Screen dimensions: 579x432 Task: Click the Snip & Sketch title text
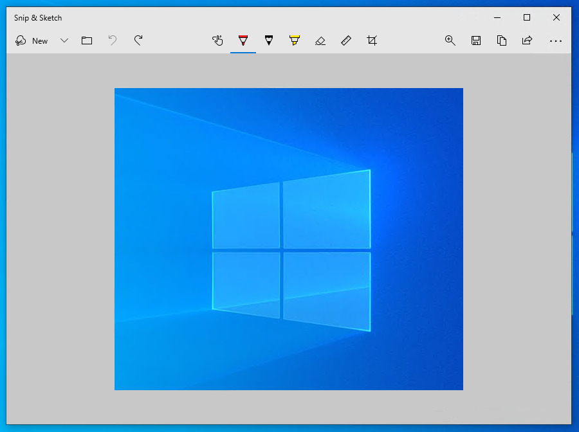coord(38,18)
